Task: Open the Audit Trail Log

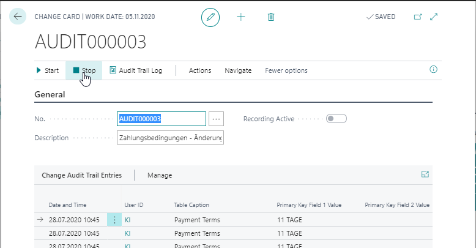Action: click(136, 70)
